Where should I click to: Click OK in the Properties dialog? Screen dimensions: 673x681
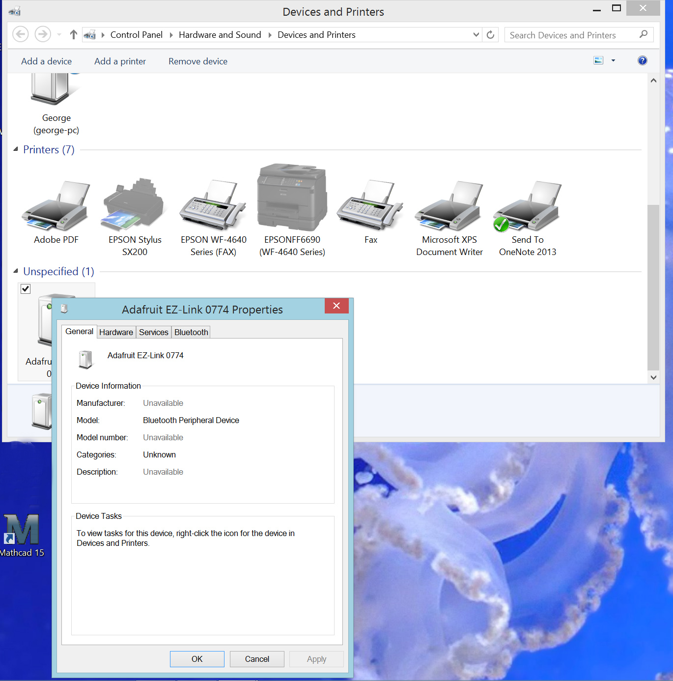197,659
